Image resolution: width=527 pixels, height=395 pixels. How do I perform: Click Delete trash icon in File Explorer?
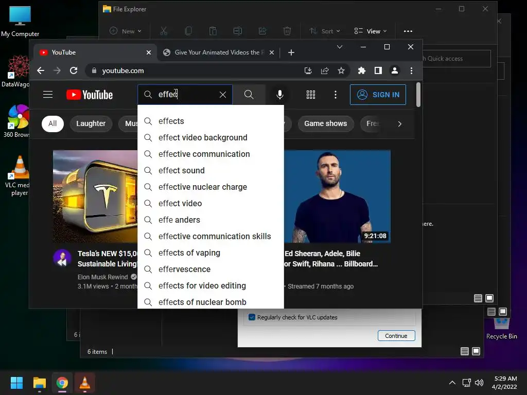287,31
